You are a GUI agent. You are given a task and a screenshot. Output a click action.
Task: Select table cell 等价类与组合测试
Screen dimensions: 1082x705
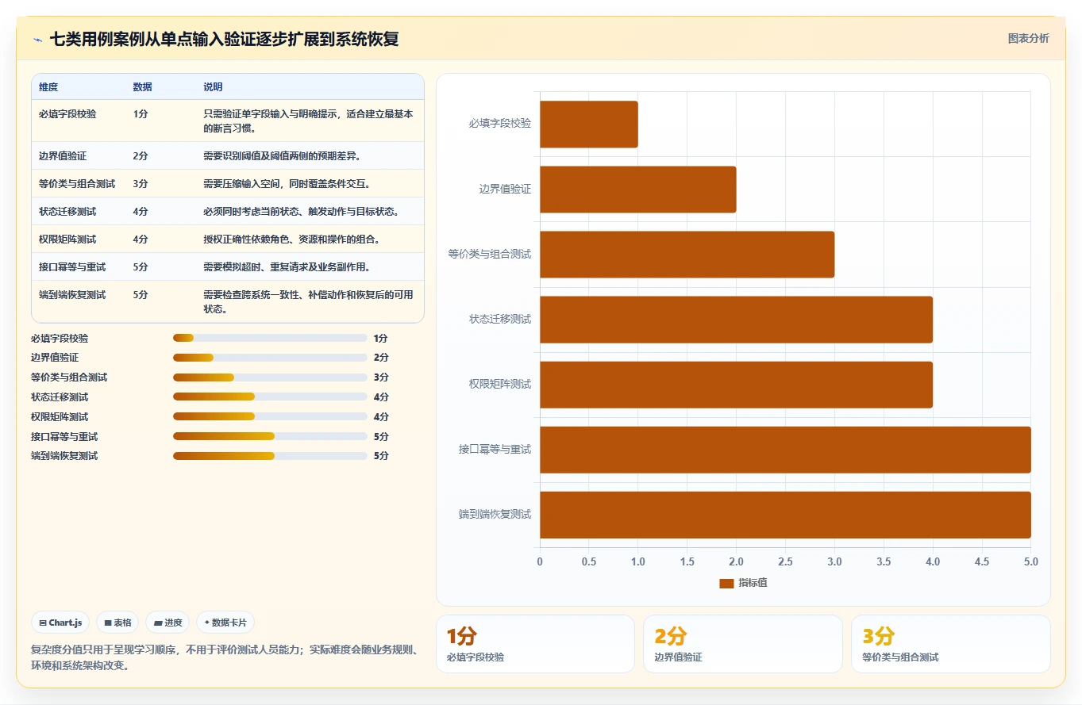pyautogui.click(x=77, y=184)
